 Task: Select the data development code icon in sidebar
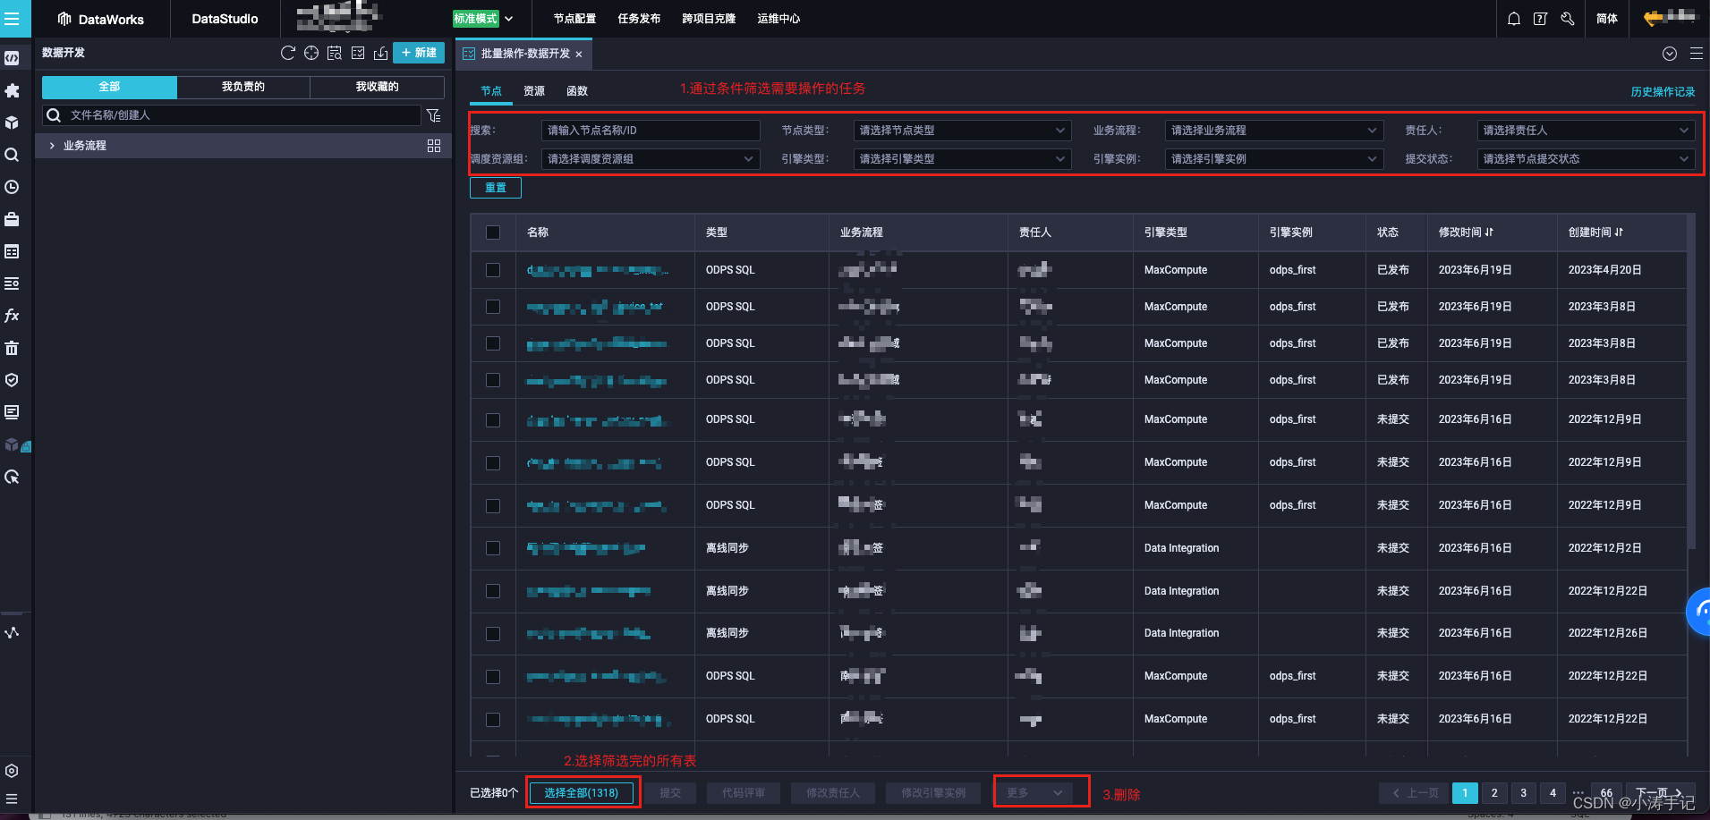click(x=13, y=57)
